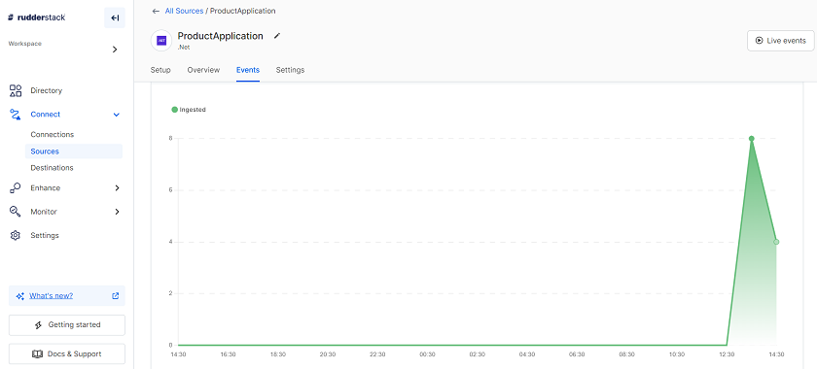Click the .NET source logo icon

tap(161, 40)
